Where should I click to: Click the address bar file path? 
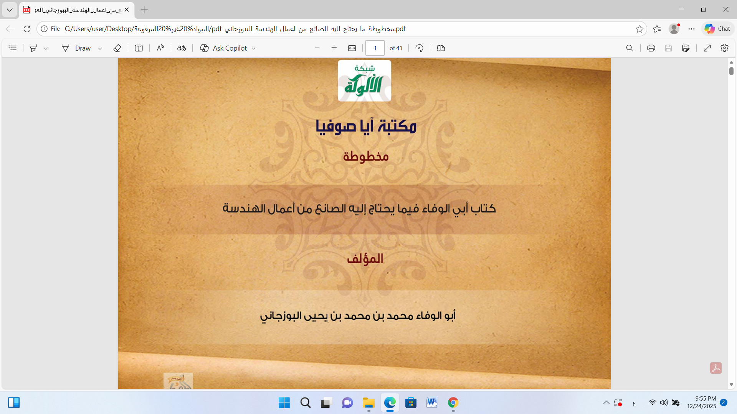coord(235,29)
